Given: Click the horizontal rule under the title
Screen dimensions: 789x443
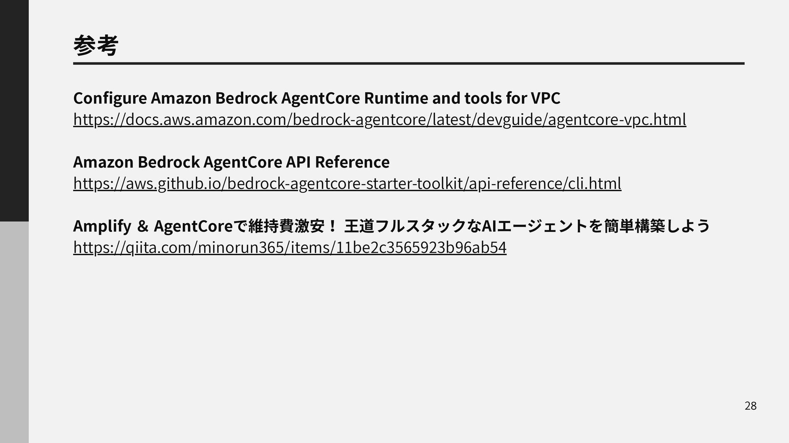Looking at the screenshot, I should [408, 64].
